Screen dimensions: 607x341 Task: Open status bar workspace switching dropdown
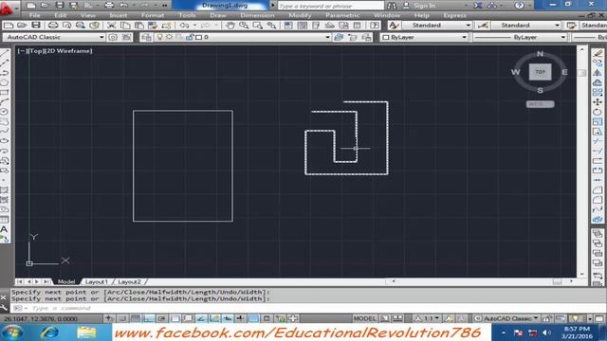click(x=507, y=318)
